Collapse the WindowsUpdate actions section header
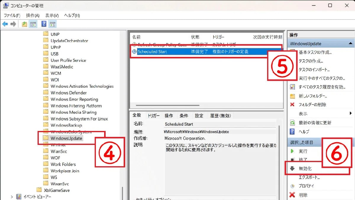The width and height of the screenshot is (355, 200). (351, 44)
